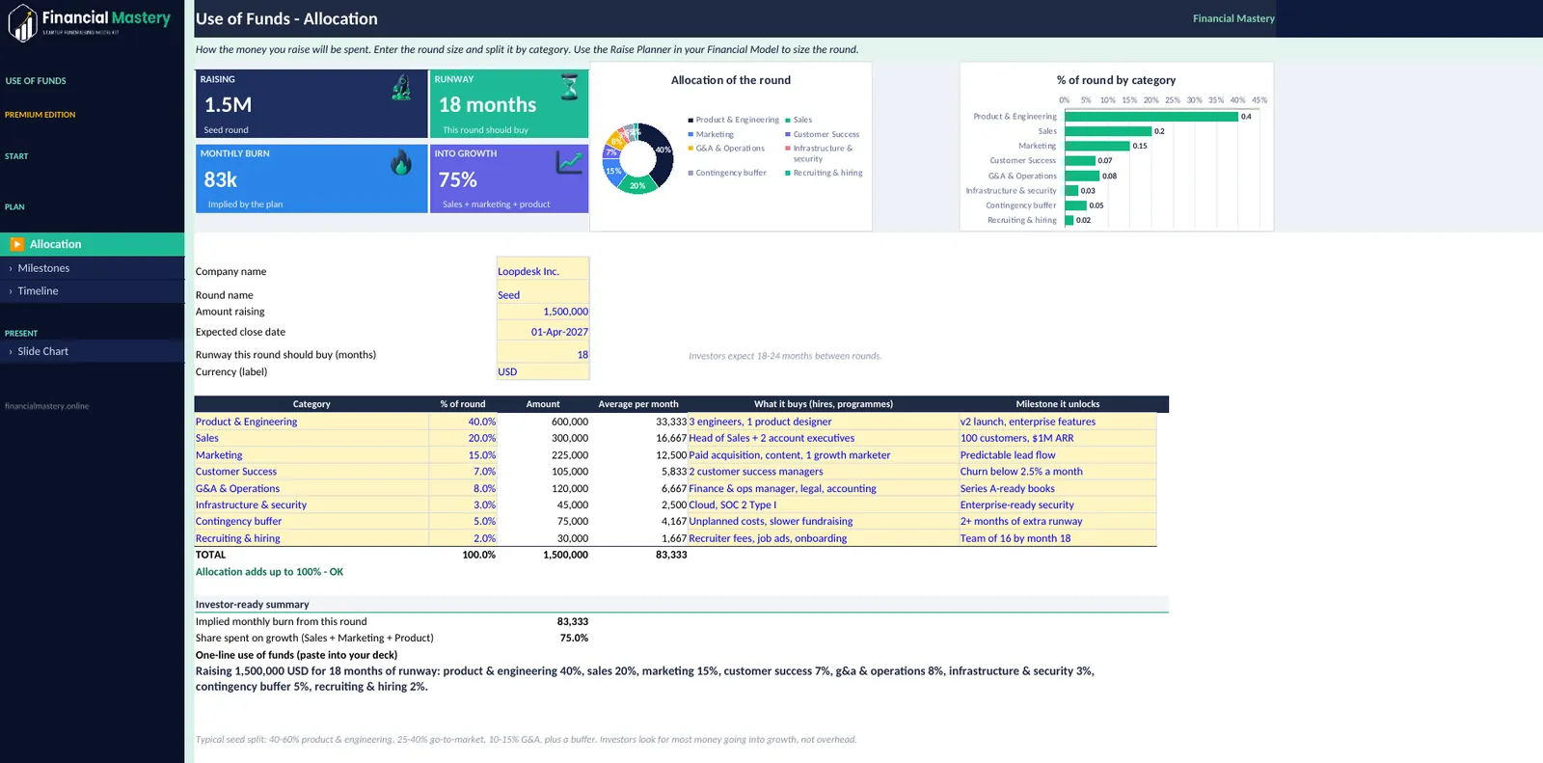
Task: Open the Timeline sidebar item
Action: coord(92,290)
